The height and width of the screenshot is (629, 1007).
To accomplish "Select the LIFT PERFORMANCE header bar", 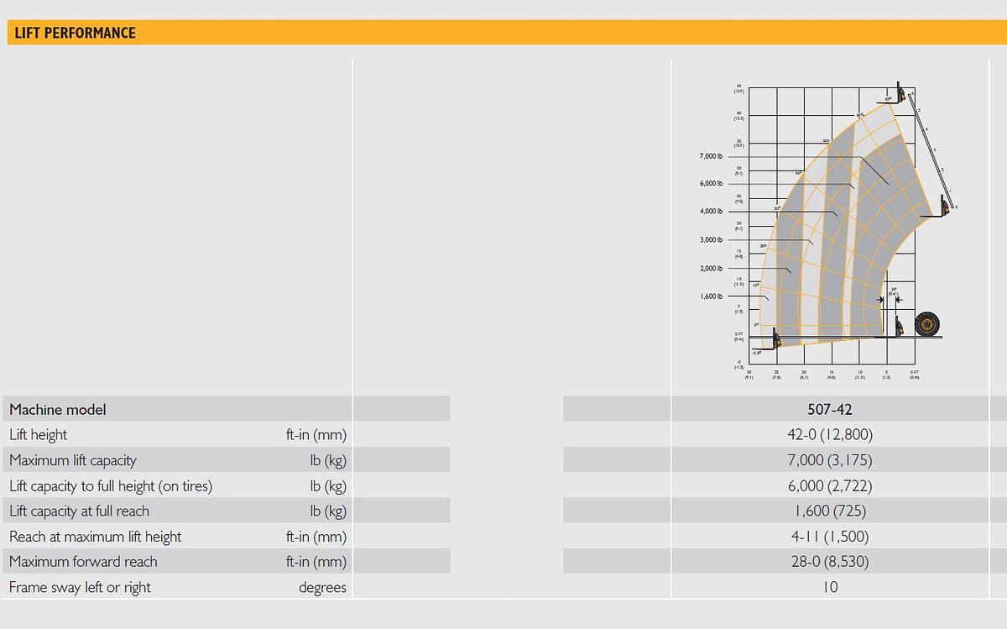I will coord(503,33).
